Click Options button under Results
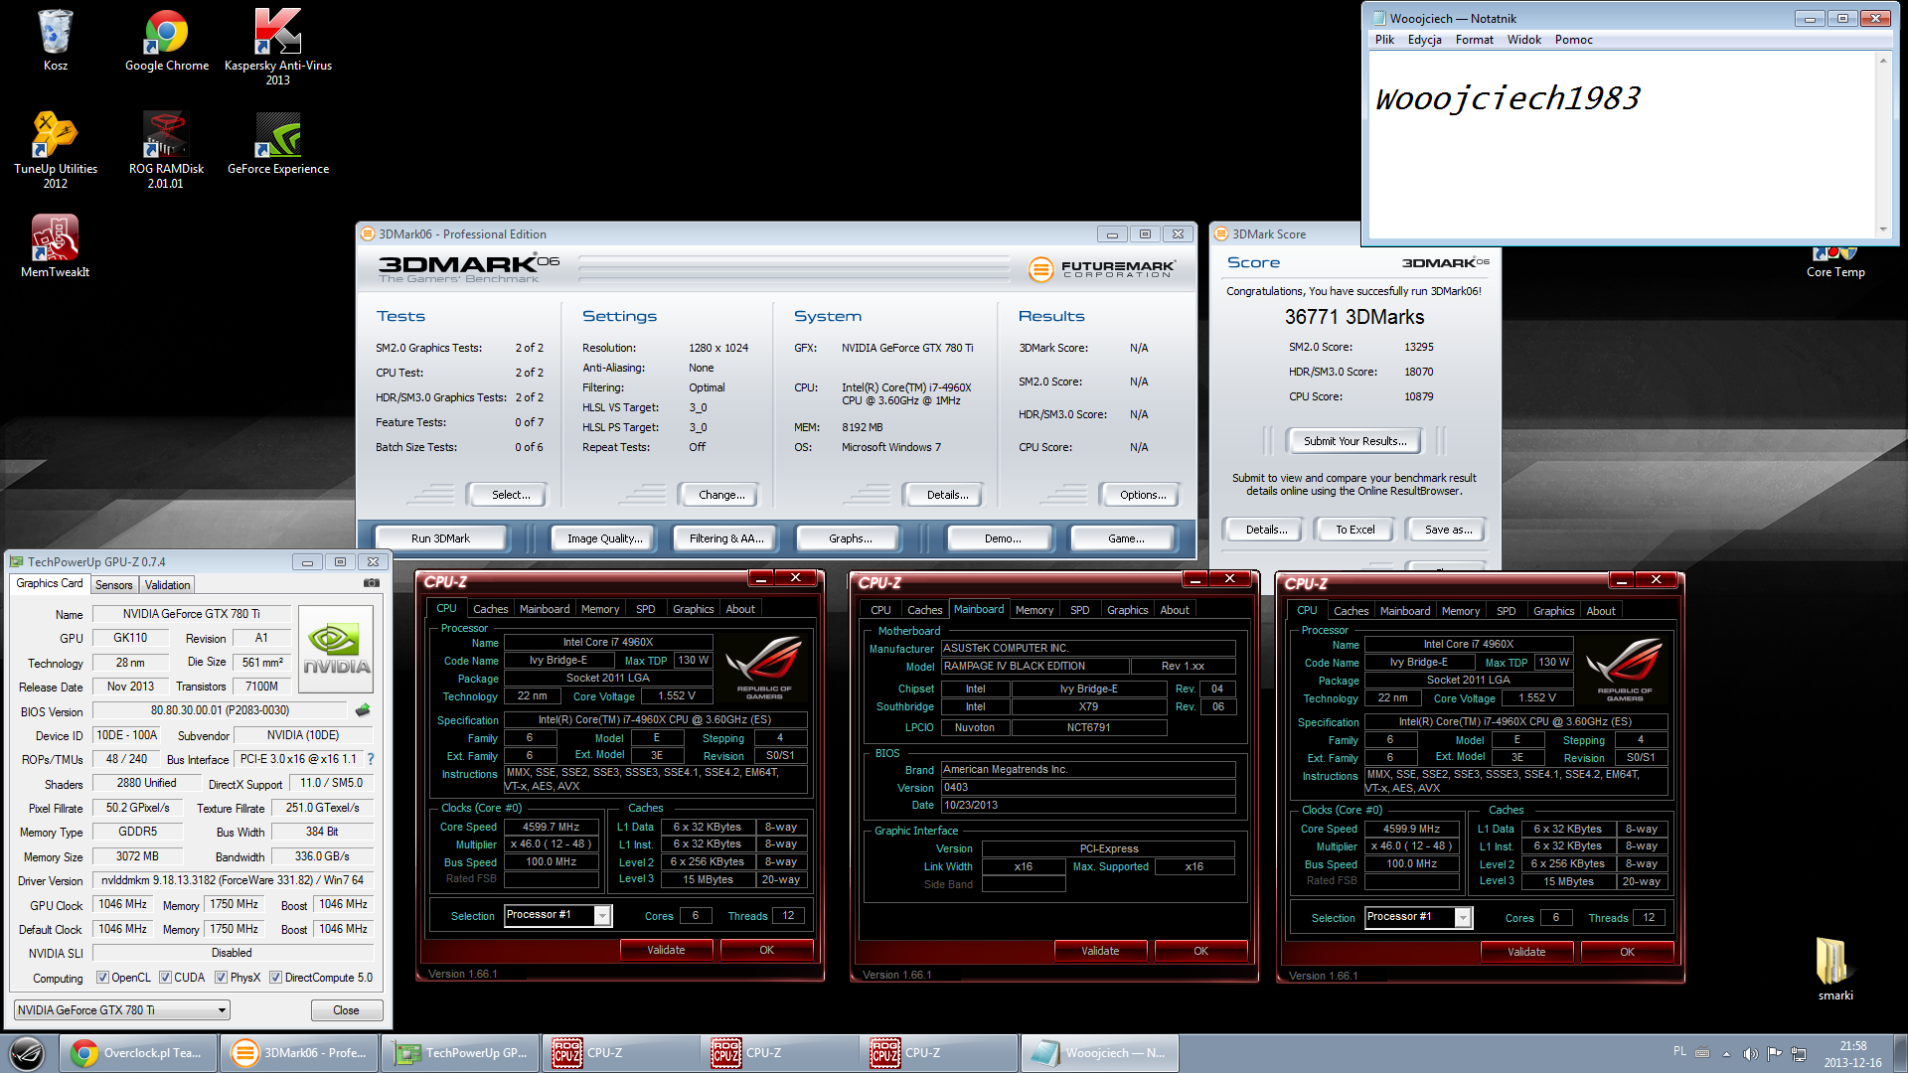 tap(1143, 495)
